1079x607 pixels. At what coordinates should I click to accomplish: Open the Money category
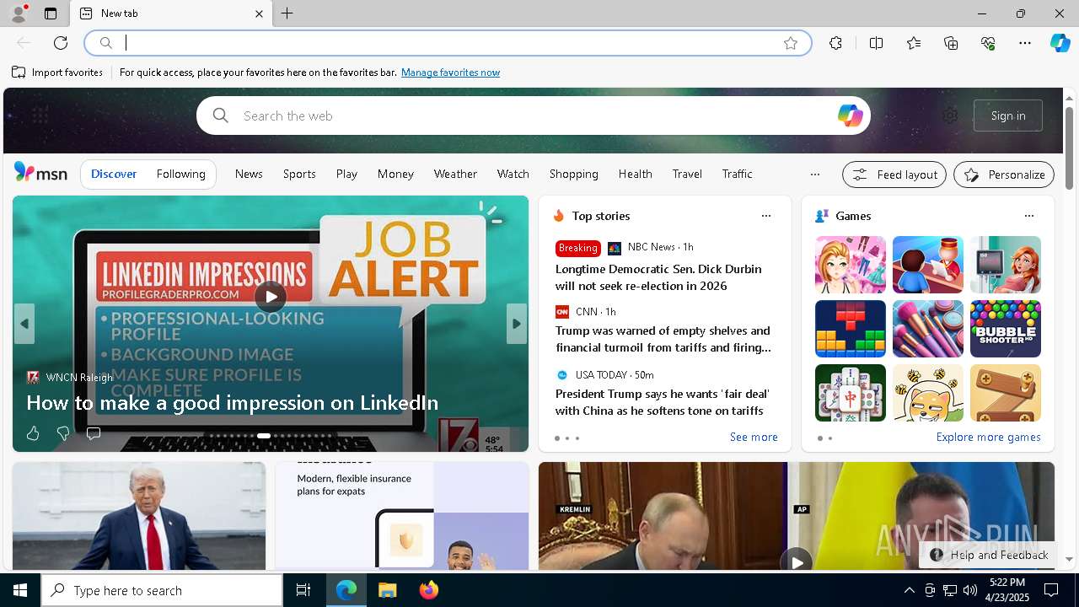pos(395,174)
